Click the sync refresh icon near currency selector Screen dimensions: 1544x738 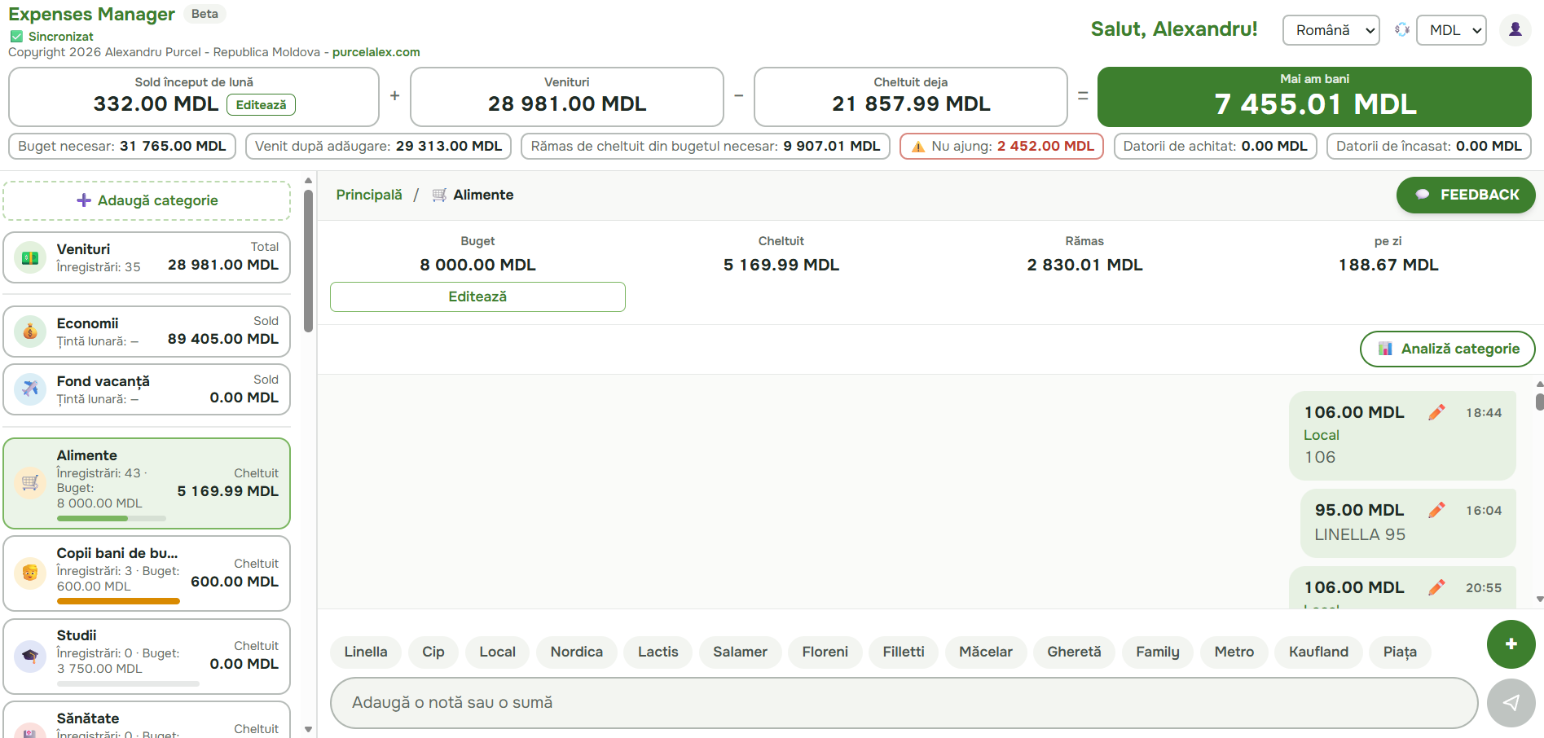[x=1401, y=30]
